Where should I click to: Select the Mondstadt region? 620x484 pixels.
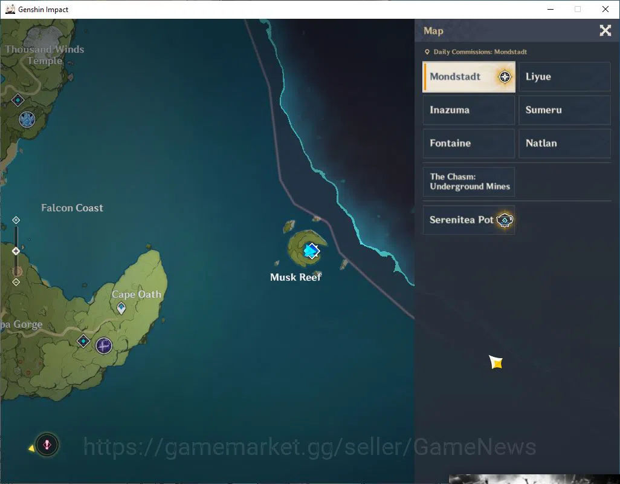point(469,77)
